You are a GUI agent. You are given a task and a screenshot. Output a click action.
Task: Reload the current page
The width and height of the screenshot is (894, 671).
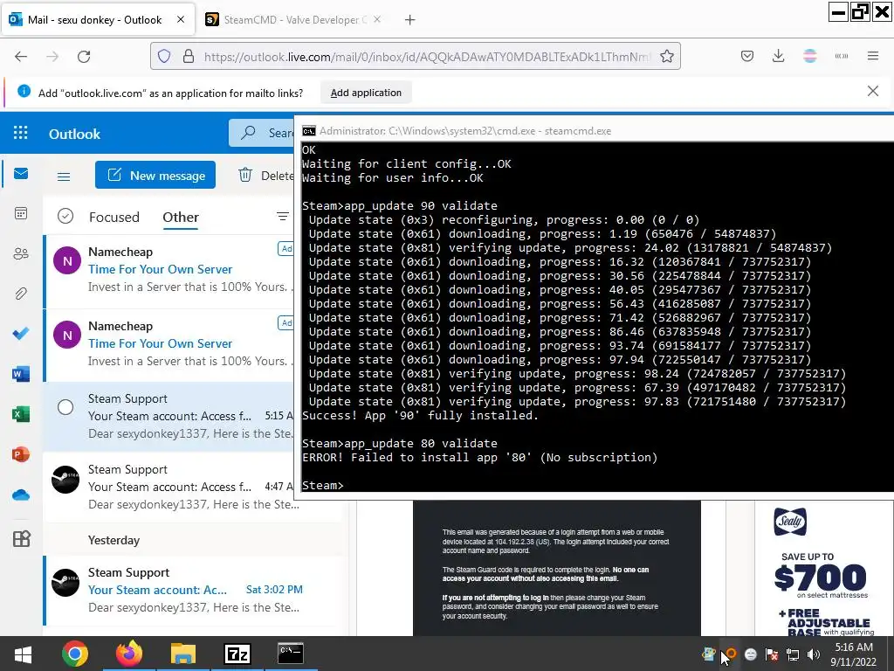coord(85,57)
